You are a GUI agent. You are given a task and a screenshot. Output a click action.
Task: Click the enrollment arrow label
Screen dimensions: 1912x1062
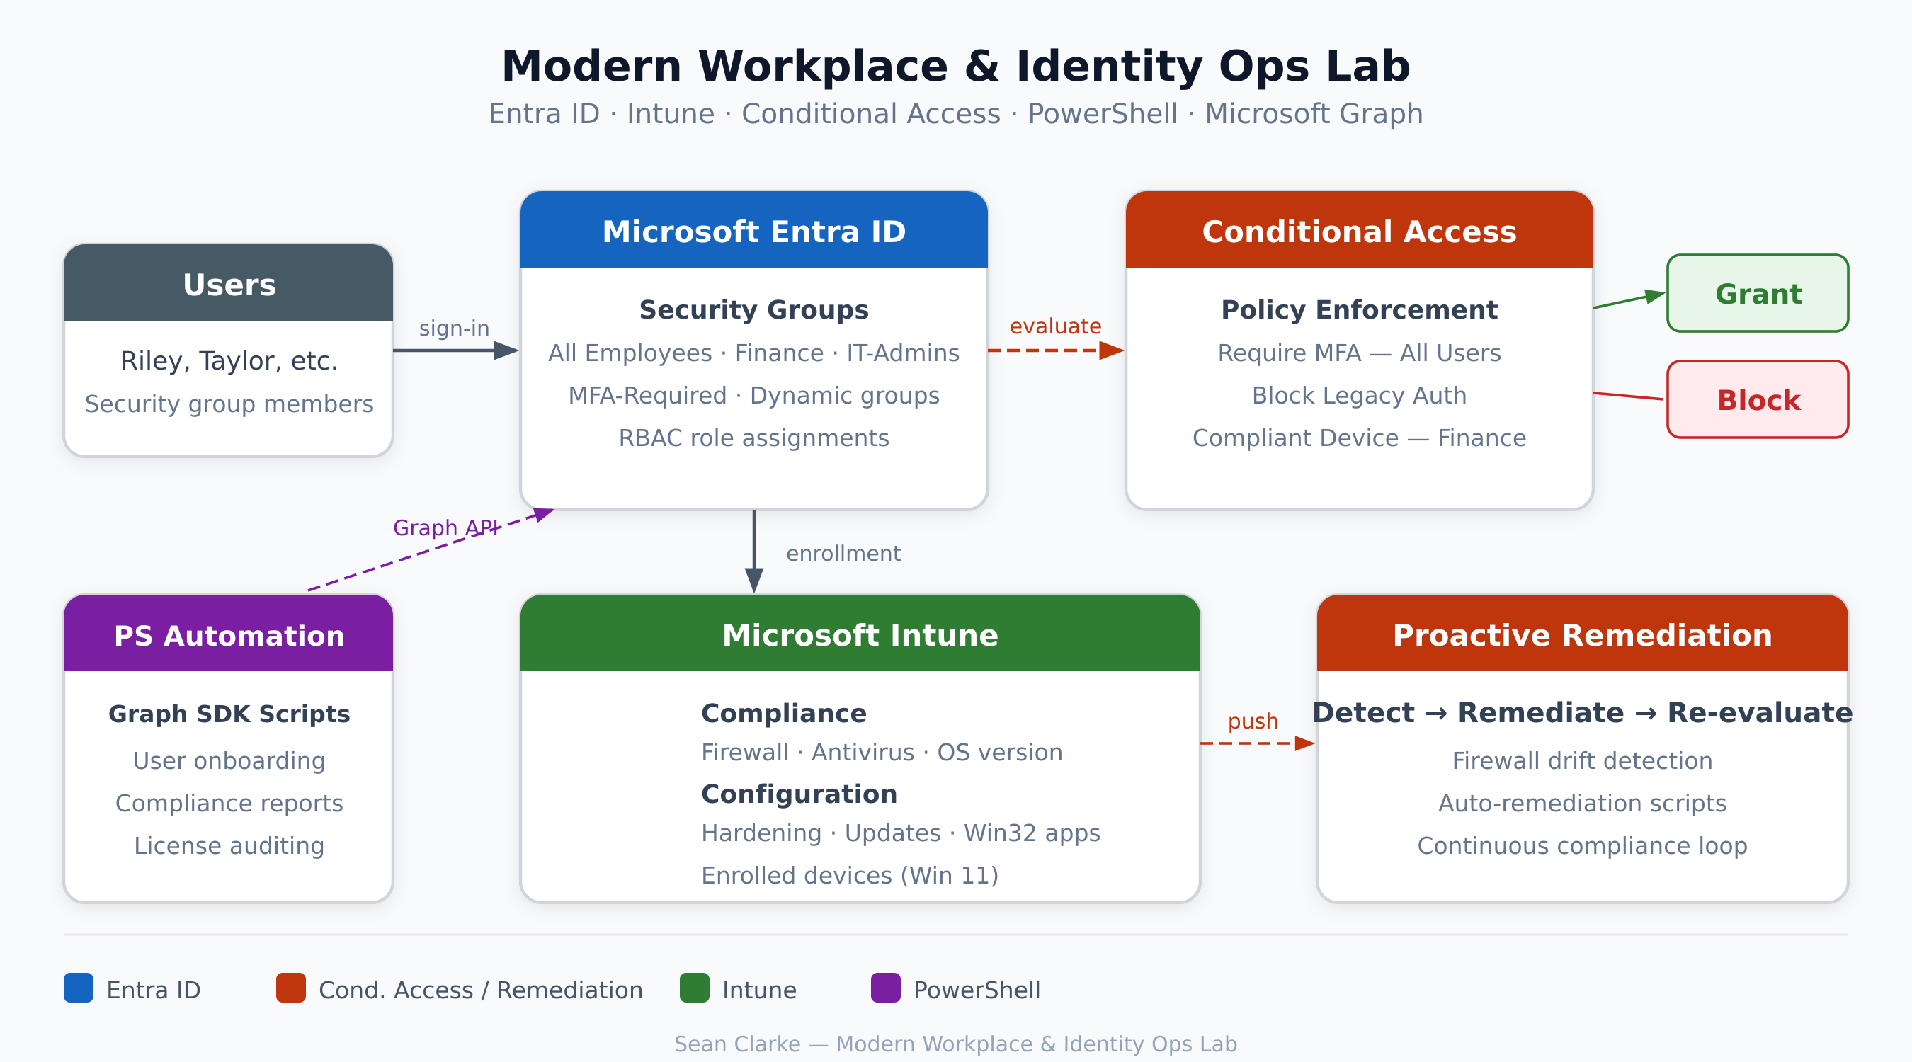tap(843, 553)
